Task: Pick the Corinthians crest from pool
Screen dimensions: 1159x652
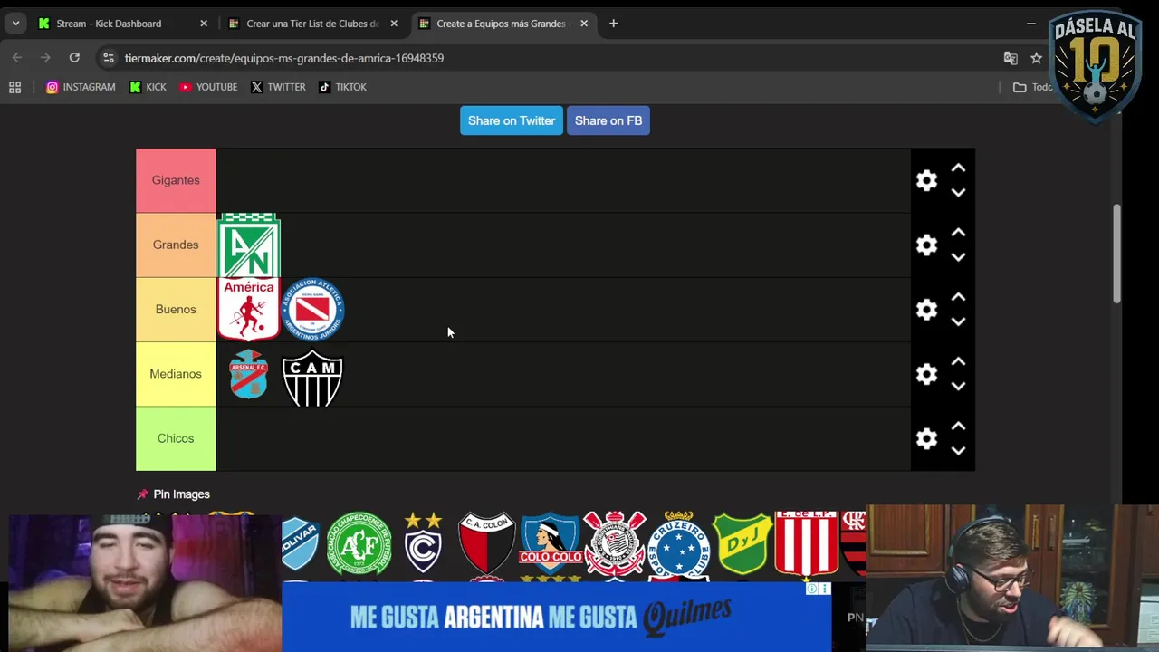Action: [615, 543]
